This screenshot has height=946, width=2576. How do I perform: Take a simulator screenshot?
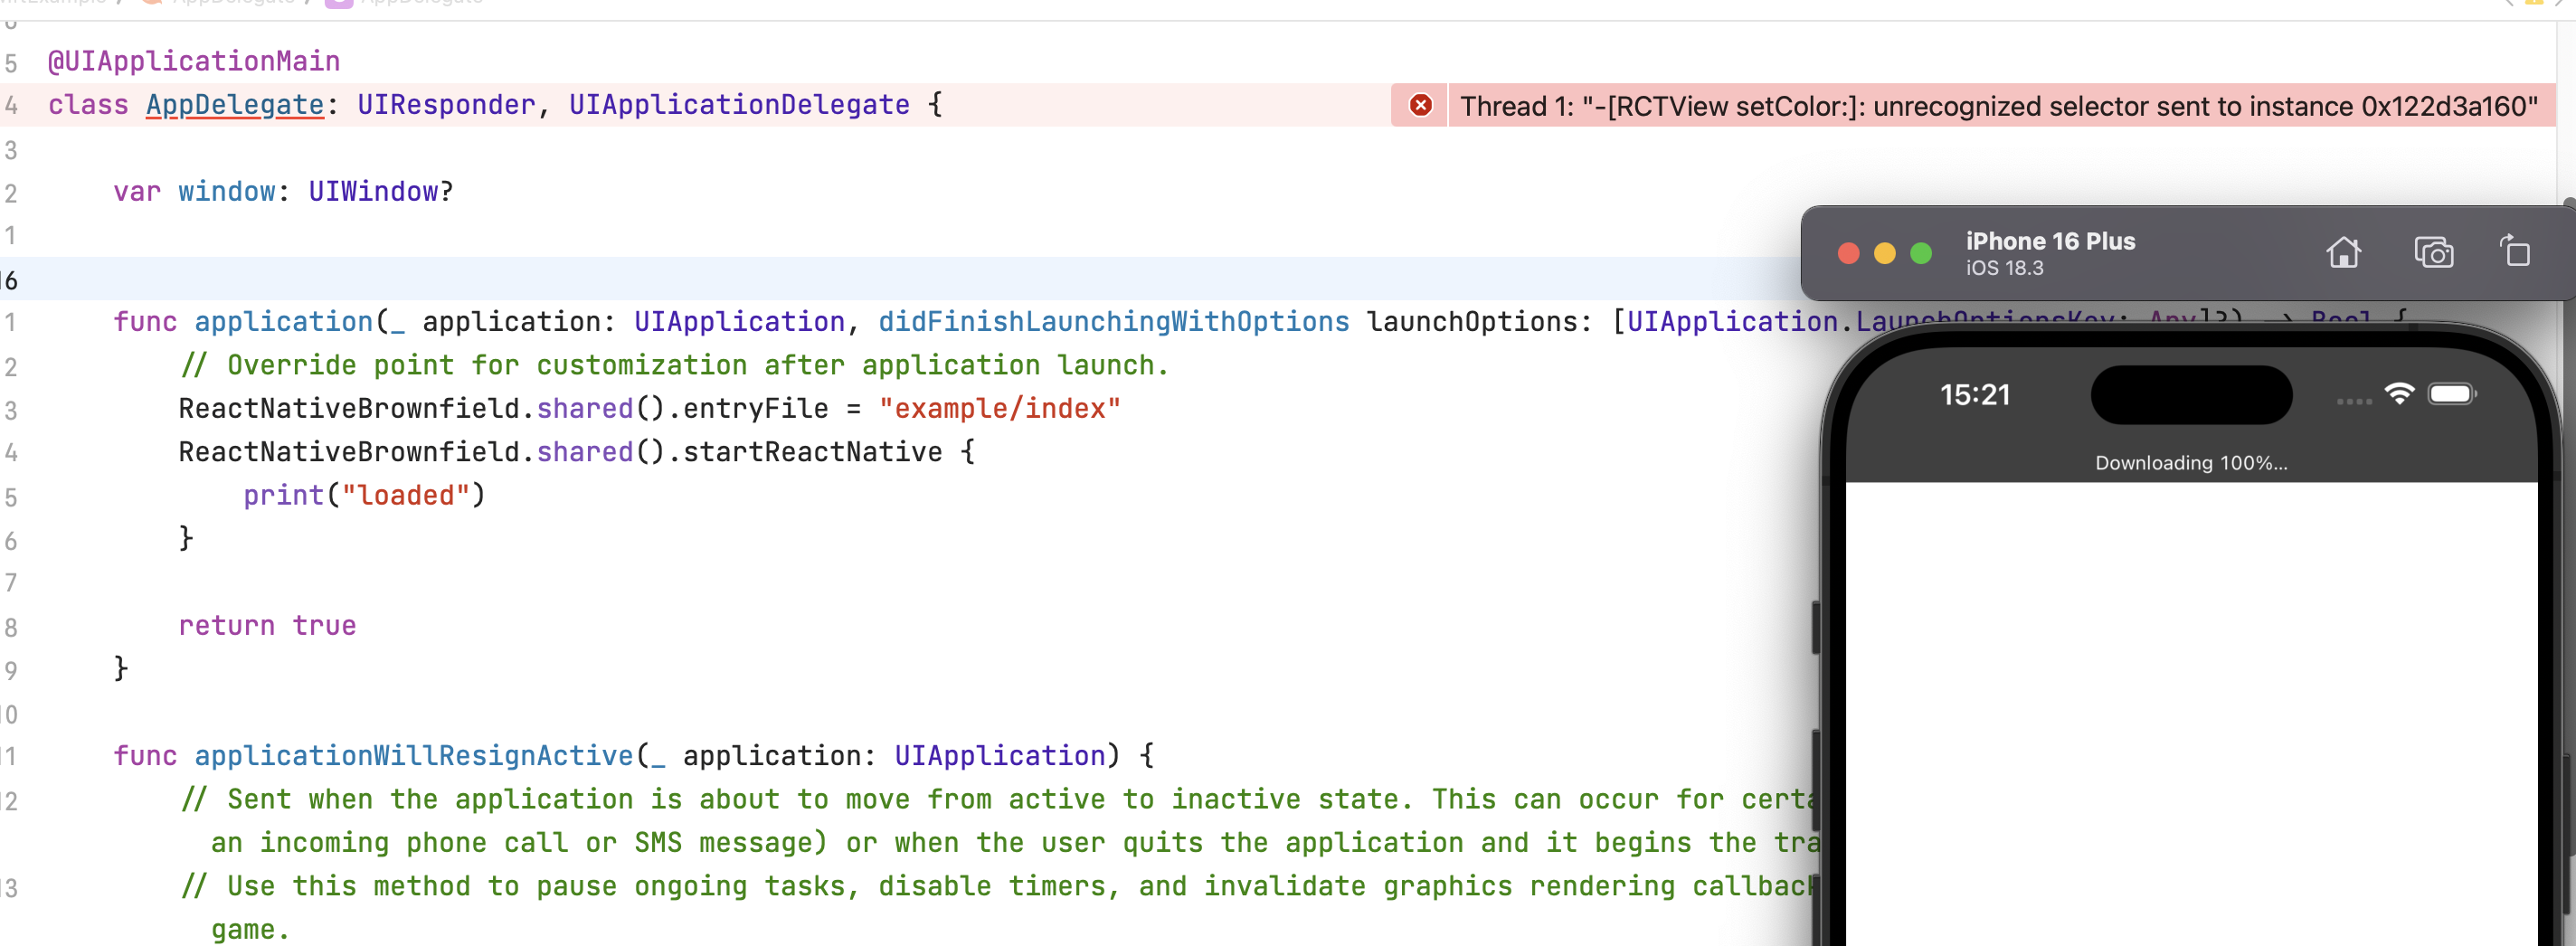coord(2433,252)
